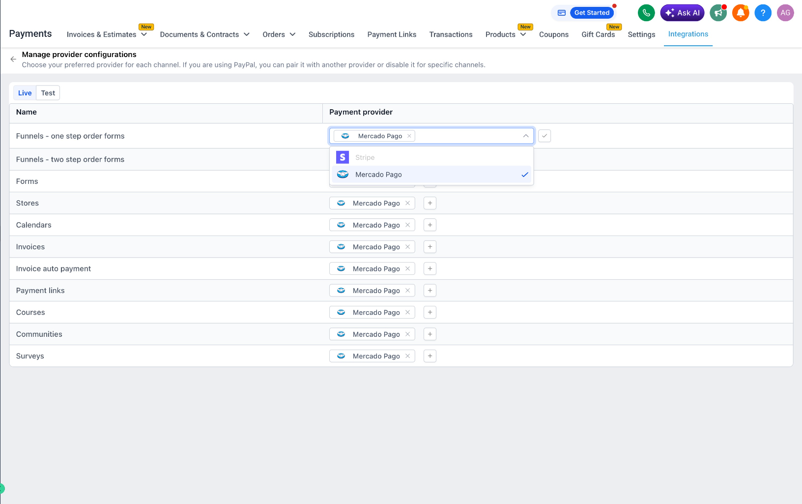Add a provider to Payment links row
The image size is (802, 504).
[430, 291]
